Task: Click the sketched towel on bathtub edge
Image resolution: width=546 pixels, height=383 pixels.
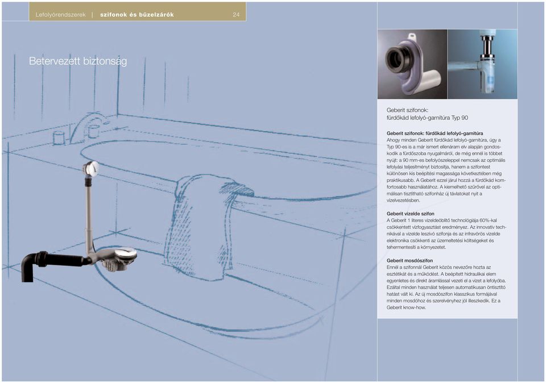Action: click(x=208, y=227)
